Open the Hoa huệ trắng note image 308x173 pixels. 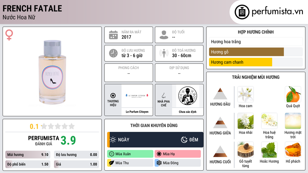click(x=269, y=121)
